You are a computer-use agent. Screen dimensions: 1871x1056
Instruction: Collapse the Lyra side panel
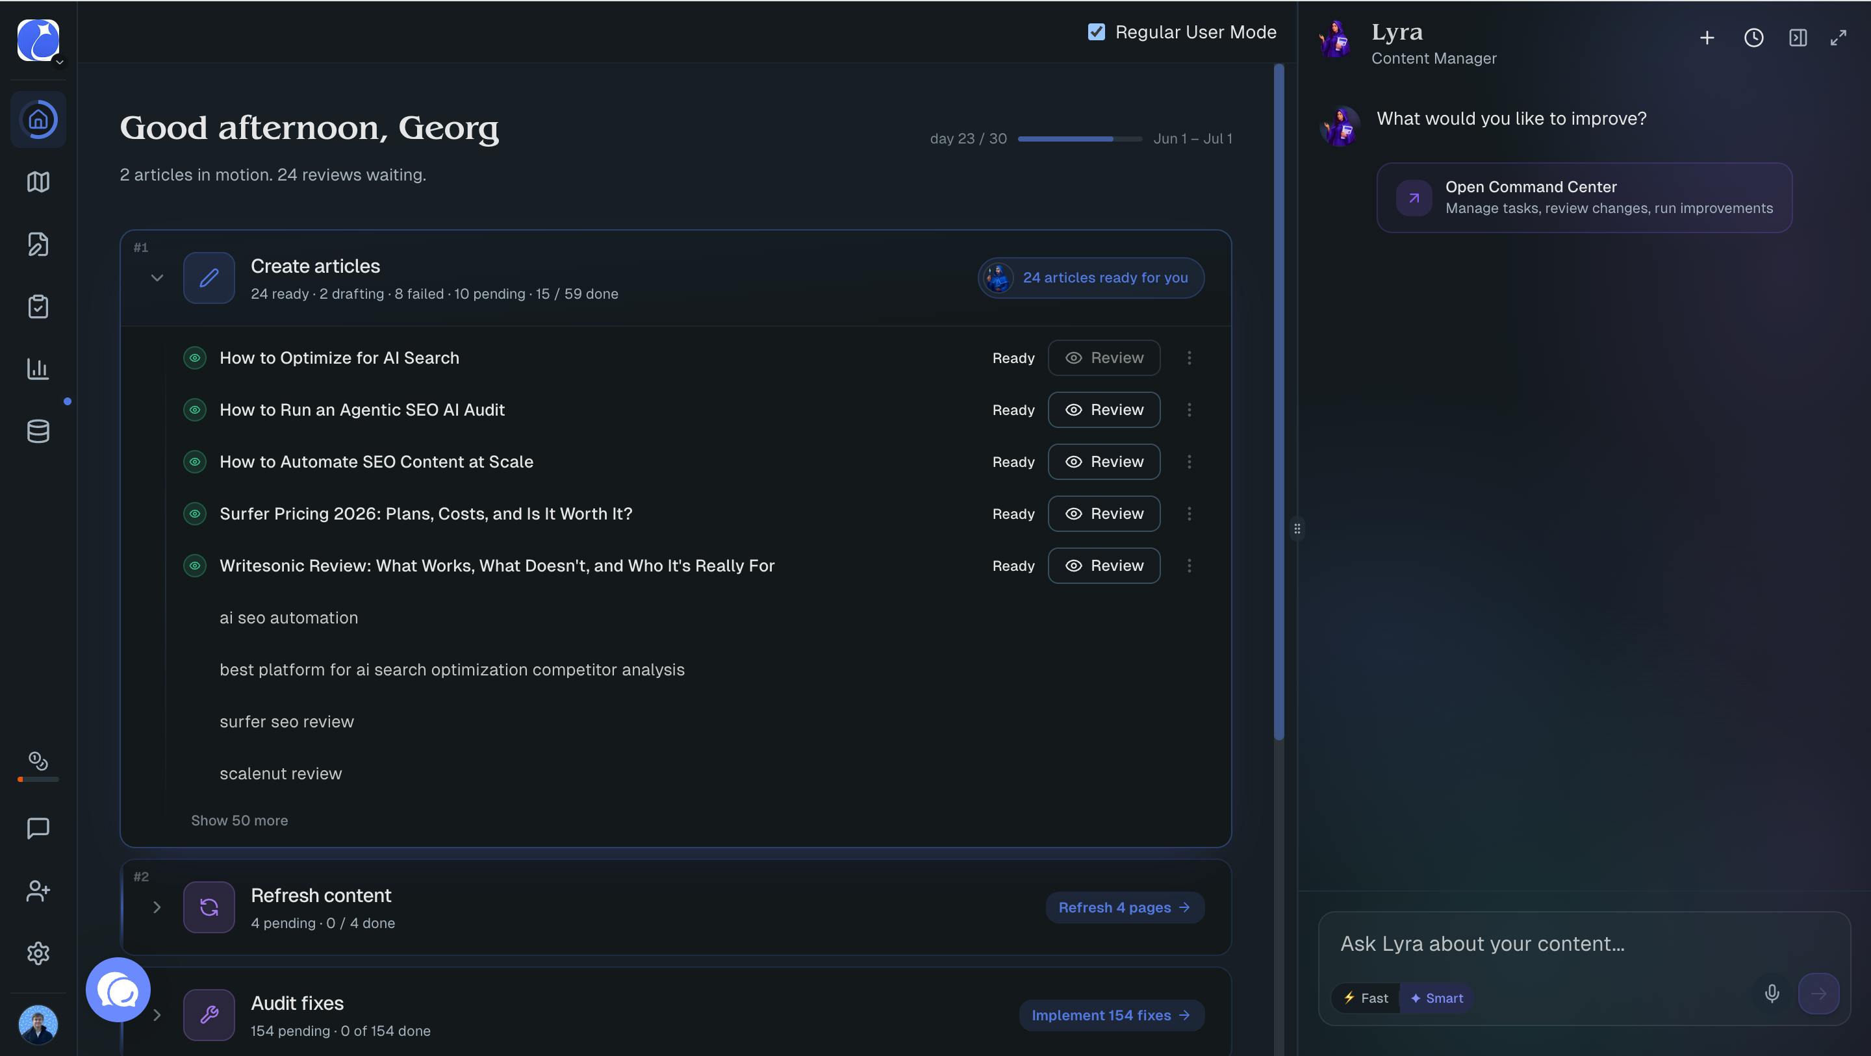click(1798, 38)
